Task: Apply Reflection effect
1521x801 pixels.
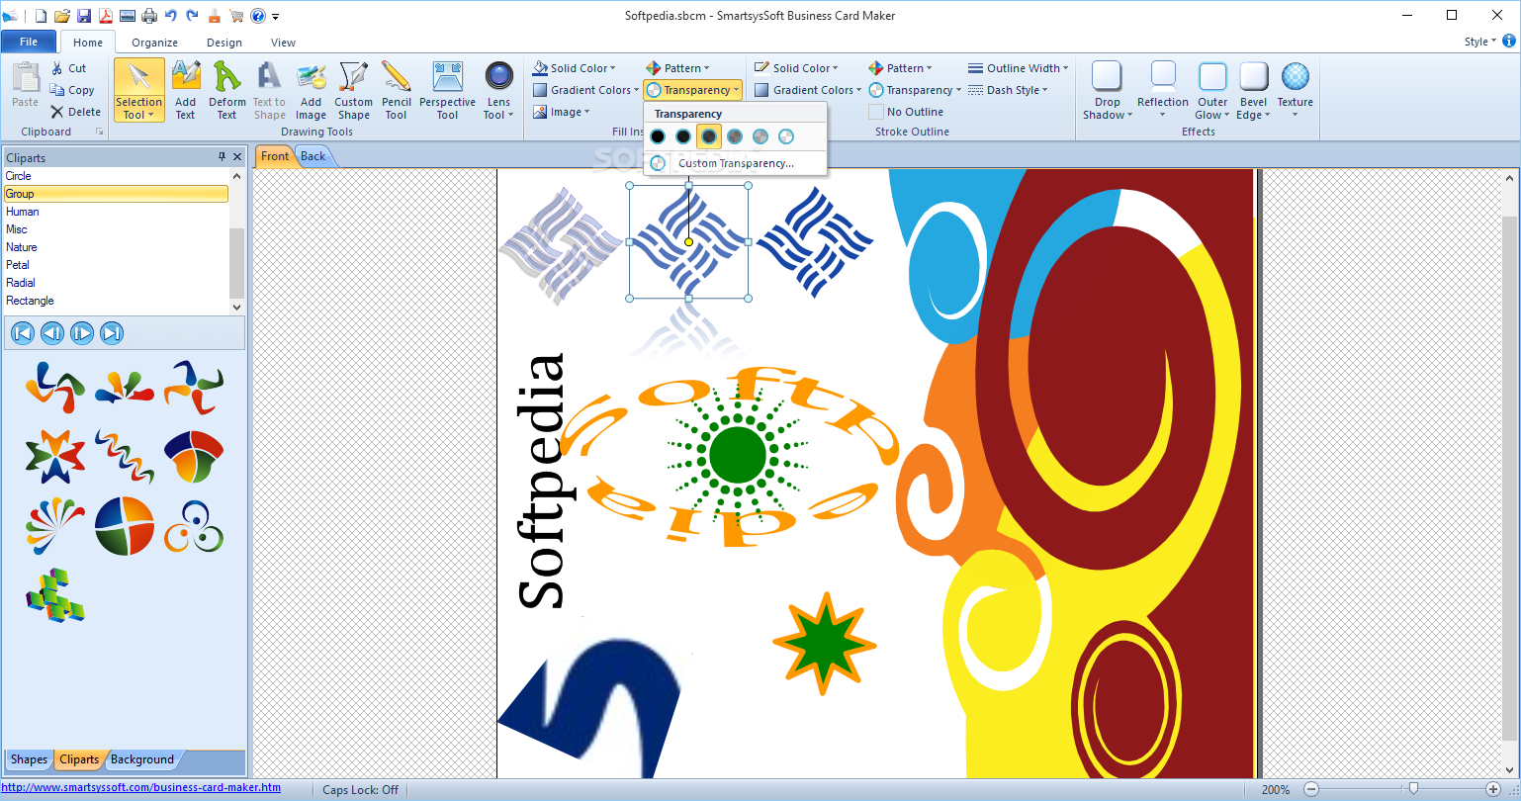Action: click(x=1163, y=90)
